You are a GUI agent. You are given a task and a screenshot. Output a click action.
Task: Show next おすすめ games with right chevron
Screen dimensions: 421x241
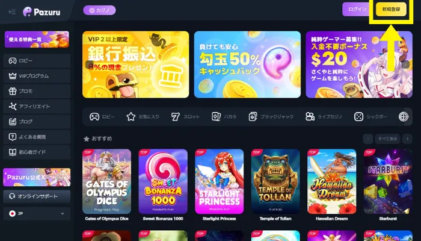[407, 139]
